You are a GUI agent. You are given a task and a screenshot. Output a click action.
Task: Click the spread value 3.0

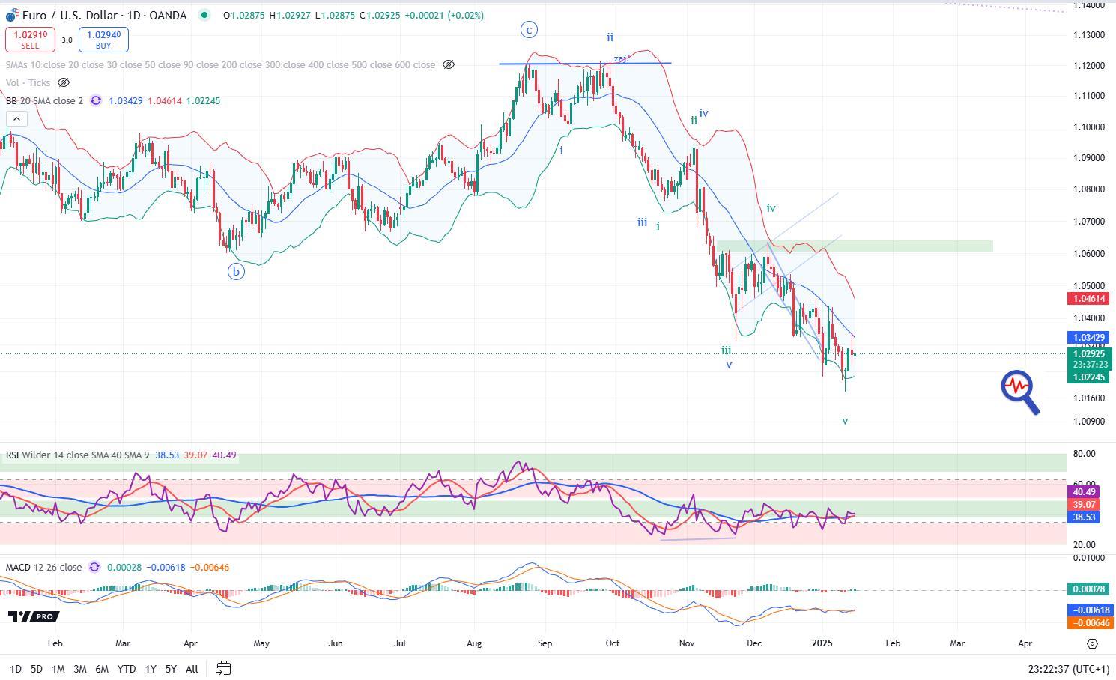point(67,40)
